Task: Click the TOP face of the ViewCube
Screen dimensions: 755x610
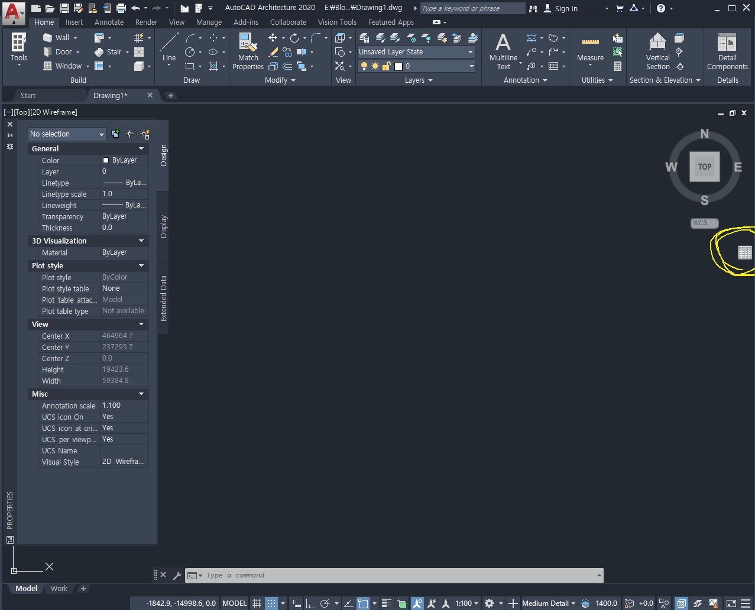Action: point(705,167)
